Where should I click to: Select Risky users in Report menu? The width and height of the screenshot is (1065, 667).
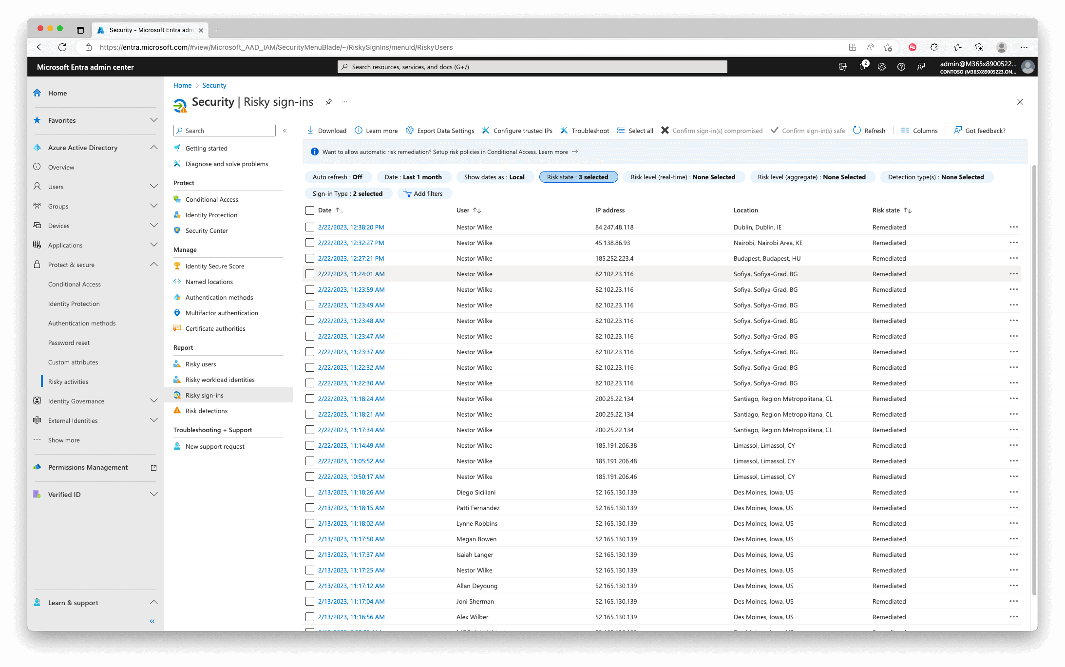click(x=200, y=364)
